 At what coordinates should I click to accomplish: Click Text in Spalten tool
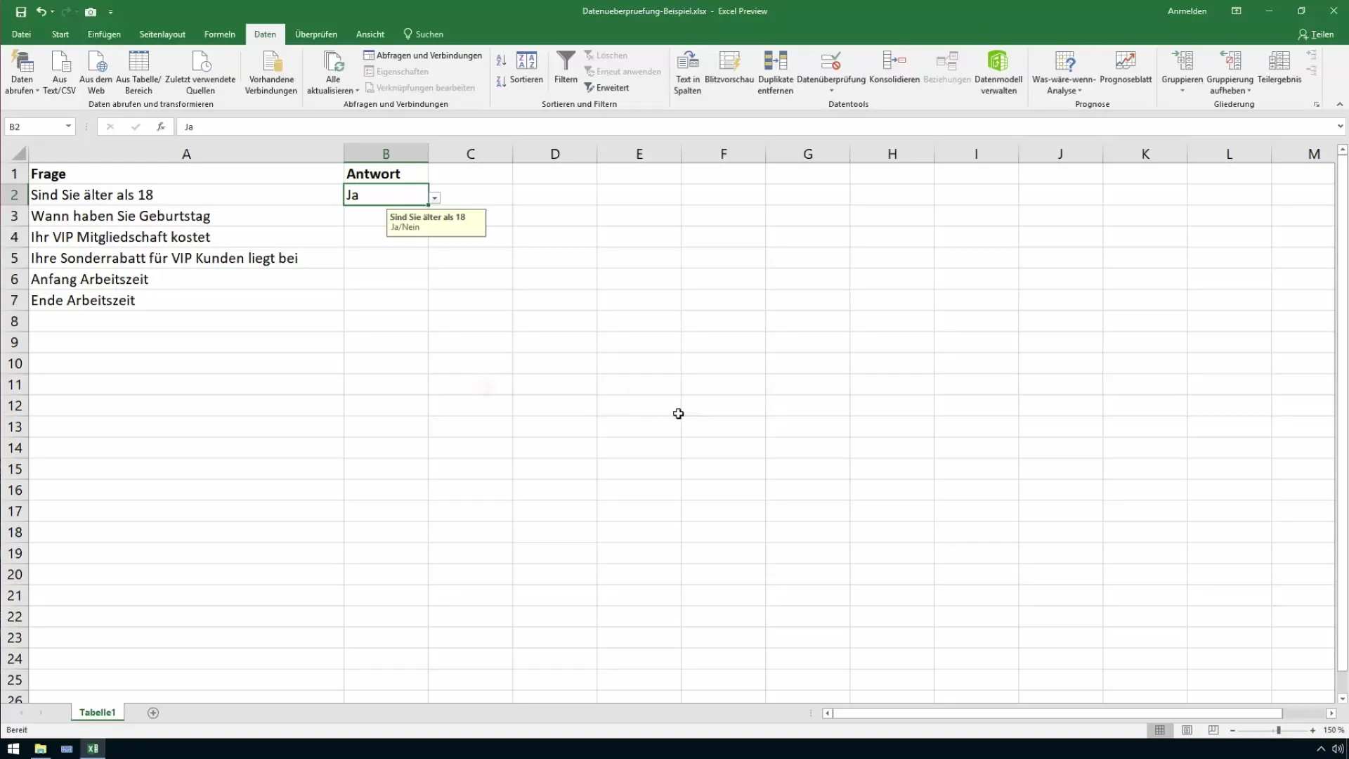coord(687,72)
